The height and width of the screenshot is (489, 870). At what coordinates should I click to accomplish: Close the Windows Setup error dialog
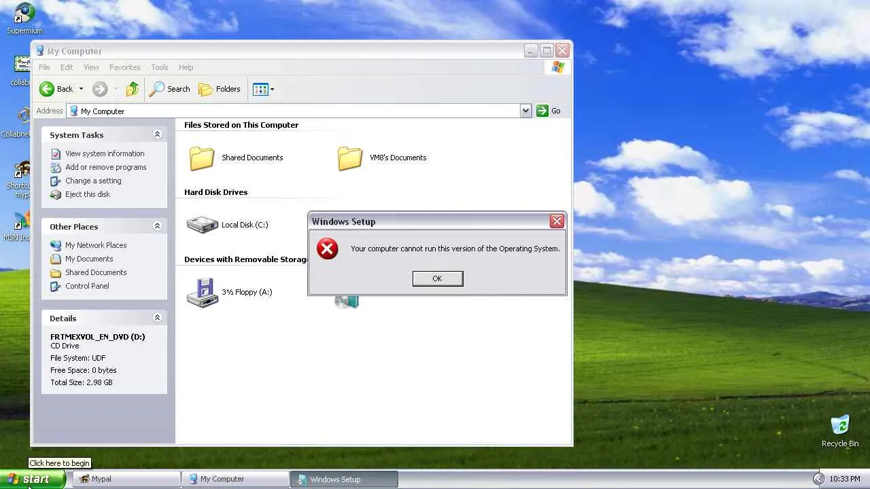click(557, 221)
